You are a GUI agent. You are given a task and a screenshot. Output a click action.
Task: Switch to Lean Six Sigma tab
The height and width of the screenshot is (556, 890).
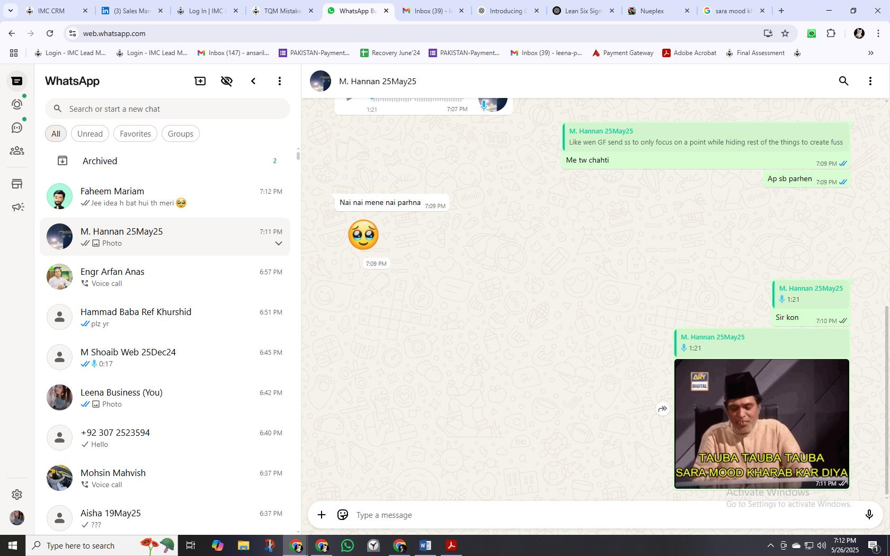click(x=583, y=11)
